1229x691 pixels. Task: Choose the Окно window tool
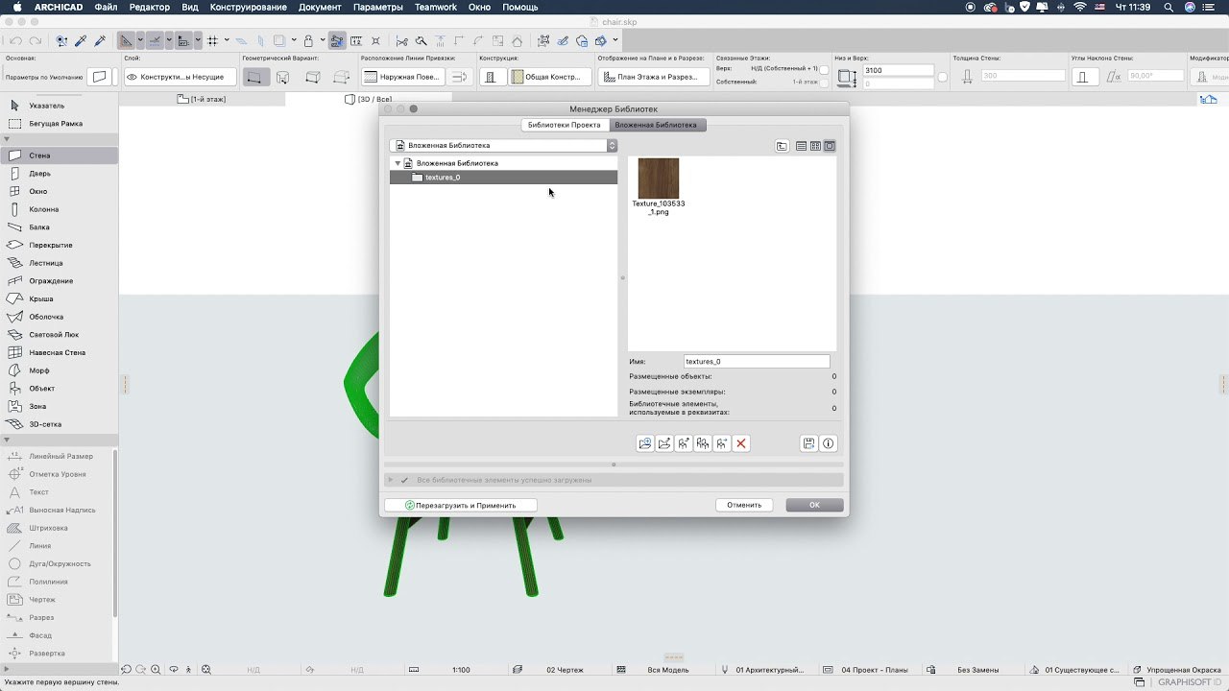(59, 191)
